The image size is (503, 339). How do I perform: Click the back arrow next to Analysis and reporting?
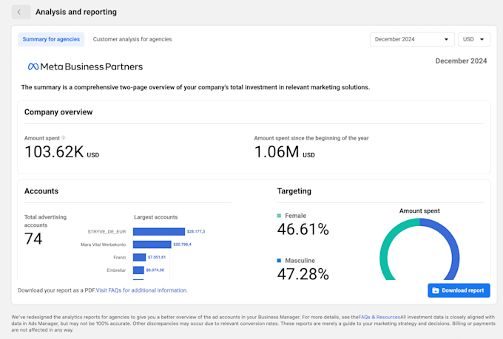(x=21, y=12)
